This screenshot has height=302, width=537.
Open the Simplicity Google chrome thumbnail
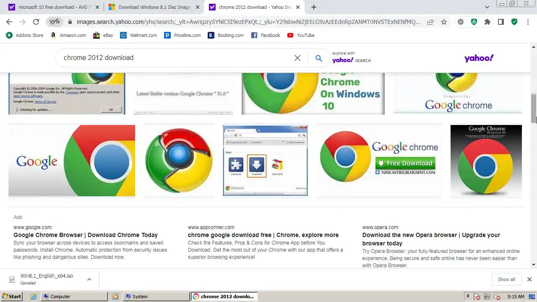(457, 93)
